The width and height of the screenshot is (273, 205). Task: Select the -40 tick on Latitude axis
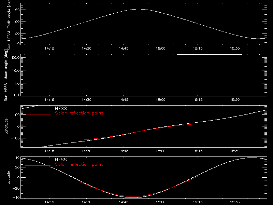[x=16, y=198]
